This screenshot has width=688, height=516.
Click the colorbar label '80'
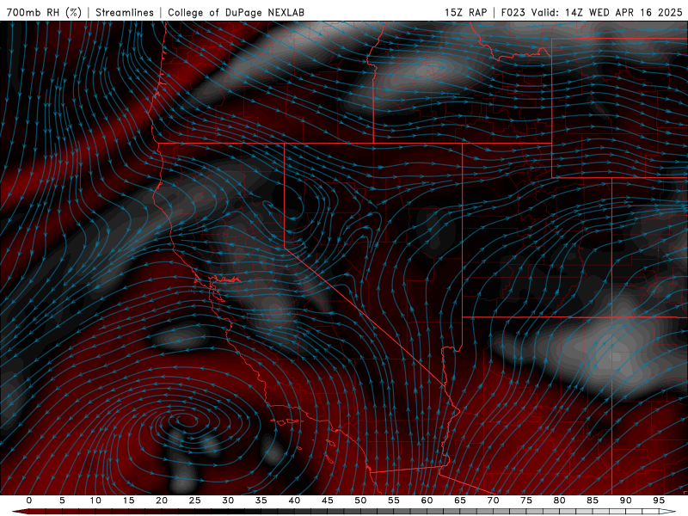coord(559,501)
